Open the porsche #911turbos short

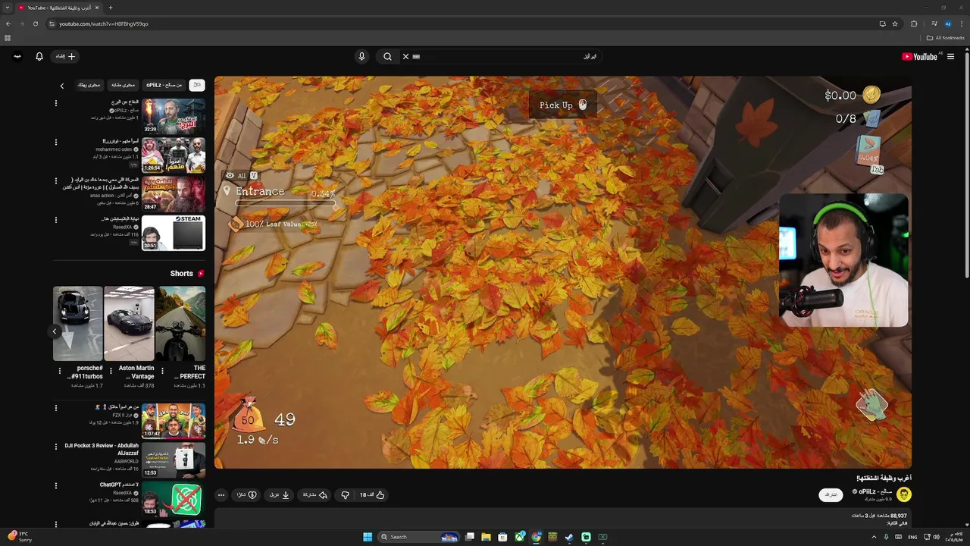pos(77,323)
